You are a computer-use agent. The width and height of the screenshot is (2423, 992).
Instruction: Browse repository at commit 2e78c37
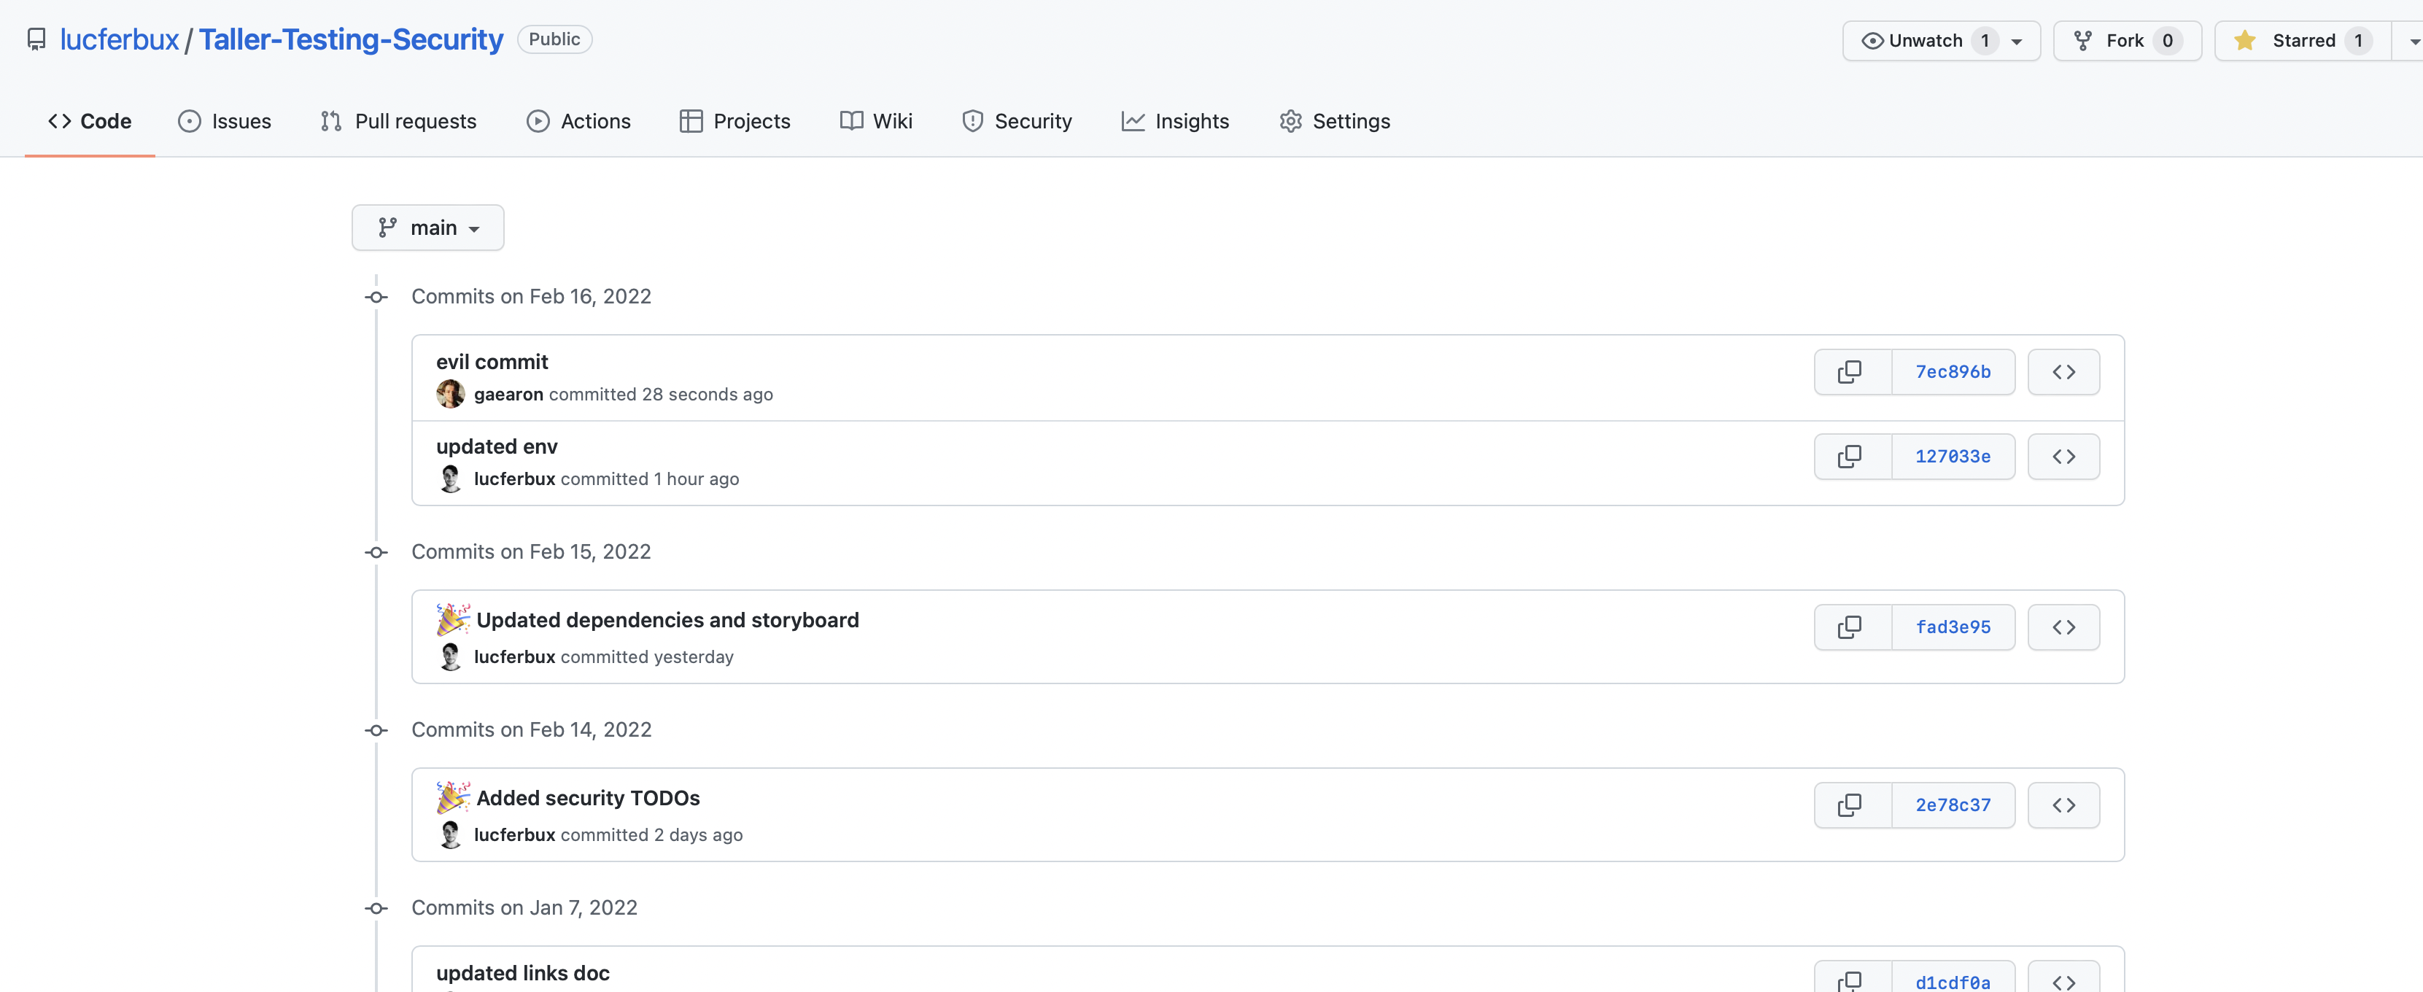(2063, 806)
